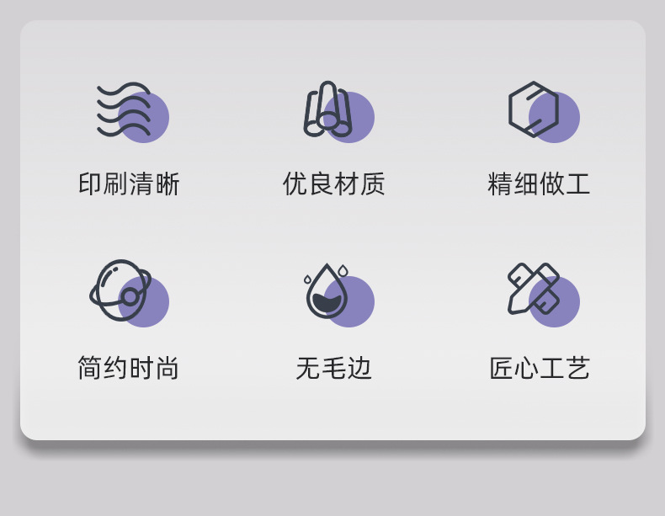Select the 印刷清晰 label
This screenshot has width=665, height=516.
click(x=130, y=184)
